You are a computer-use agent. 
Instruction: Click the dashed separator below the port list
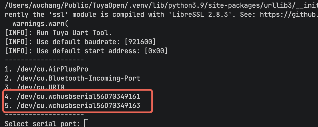tap(44, 114)
